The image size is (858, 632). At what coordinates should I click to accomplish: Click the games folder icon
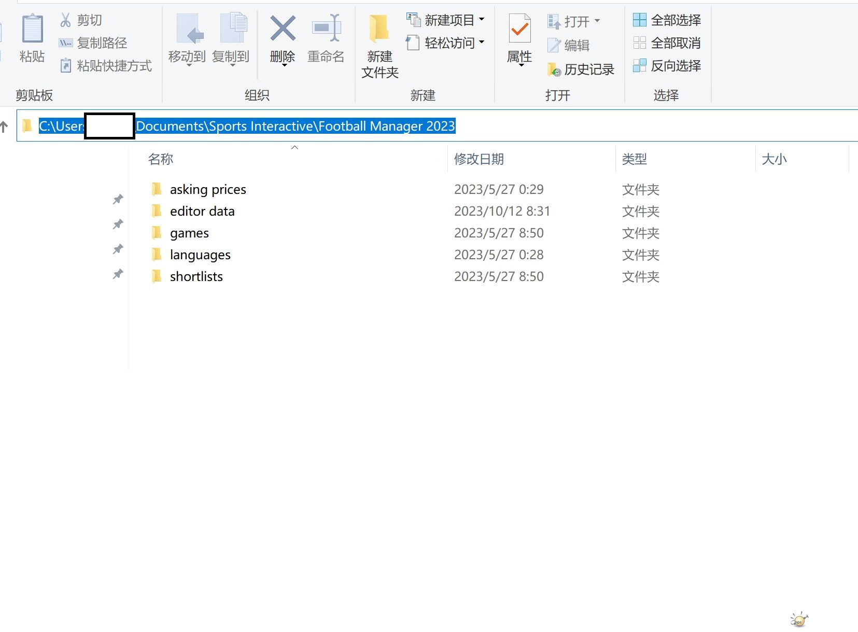tap(157, 233)
